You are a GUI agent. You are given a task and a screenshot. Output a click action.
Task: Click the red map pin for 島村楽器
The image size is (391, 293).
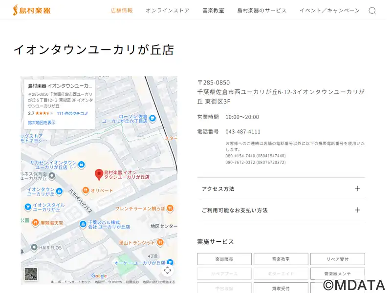tap(99, 175)
